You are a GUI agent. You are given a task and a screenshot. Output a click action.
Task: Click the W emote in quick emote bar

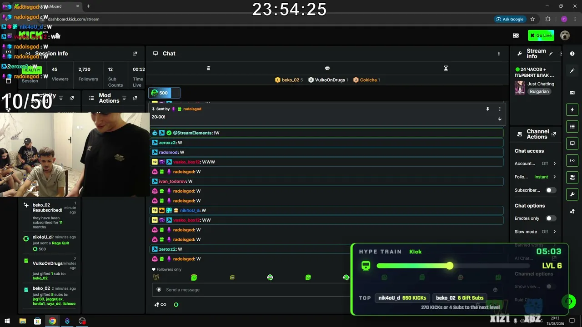click(156, 277)
